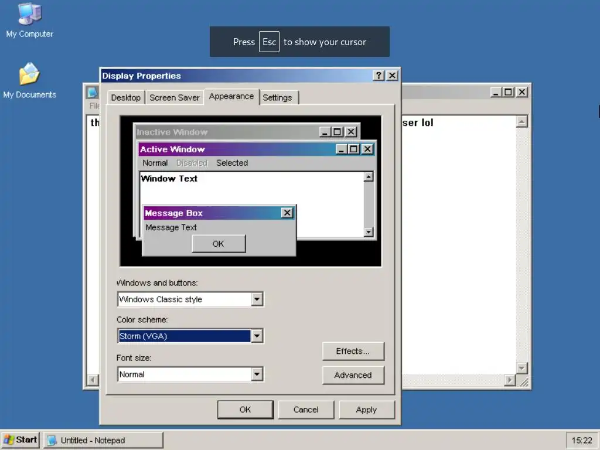Select the Appearance tab
The width and height of the screenshot is (600, 450).
coord(231,97)
